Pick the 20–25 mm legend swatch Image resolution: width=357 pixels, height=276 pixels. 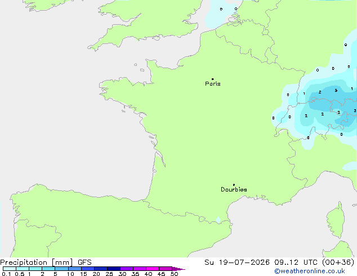click(x=101, y=269)
